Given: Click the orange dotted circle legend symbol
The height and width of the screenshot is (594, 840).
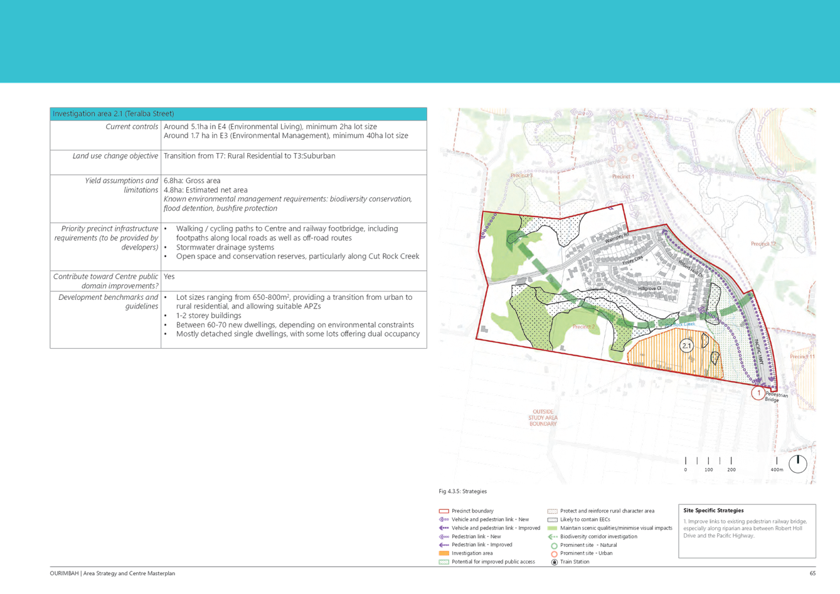Looking at the screenshot, I should [553, 554].
